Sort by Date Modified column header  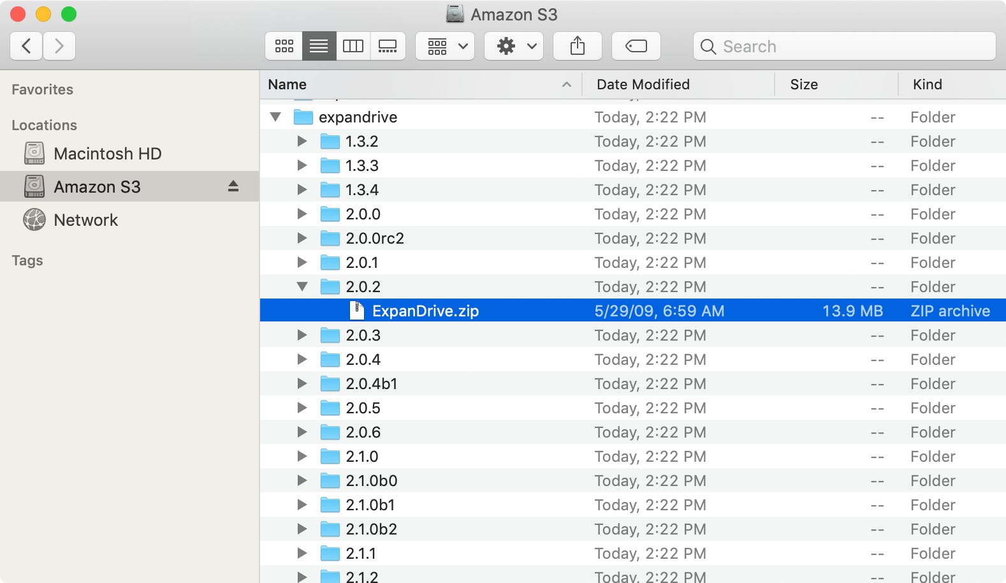coord(678,84)
